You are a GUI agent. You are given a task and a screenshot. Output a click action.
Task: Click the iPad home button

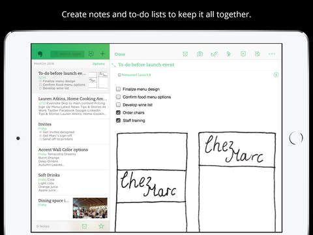point(296,138)
